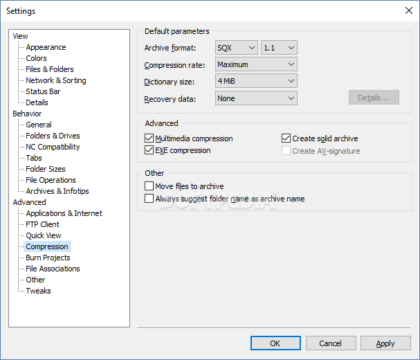Open File Associations settings

[x=53, y=269]
